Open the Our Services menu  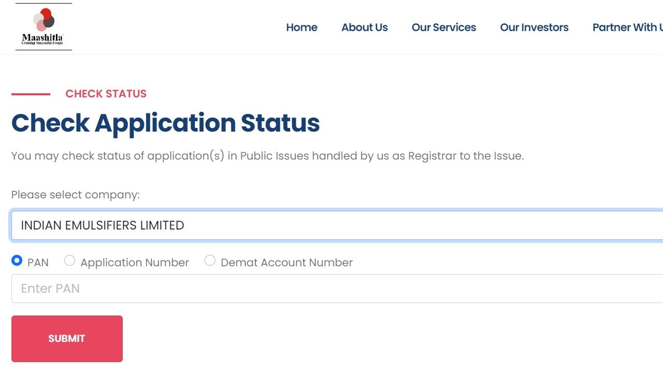443,27
